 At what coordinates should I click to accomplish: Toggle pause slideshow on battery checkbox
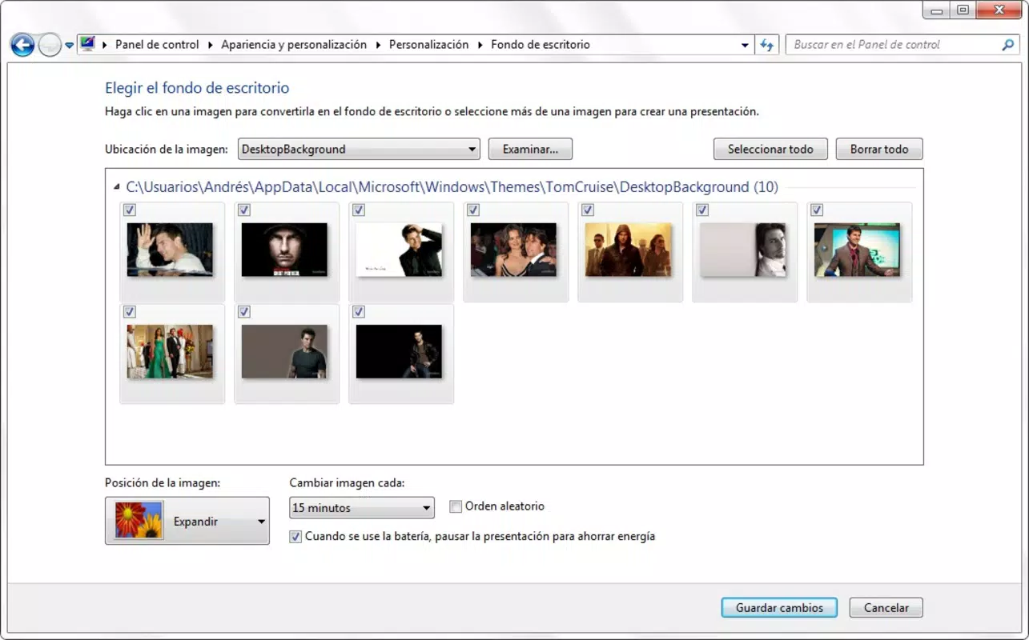[295, 537]
